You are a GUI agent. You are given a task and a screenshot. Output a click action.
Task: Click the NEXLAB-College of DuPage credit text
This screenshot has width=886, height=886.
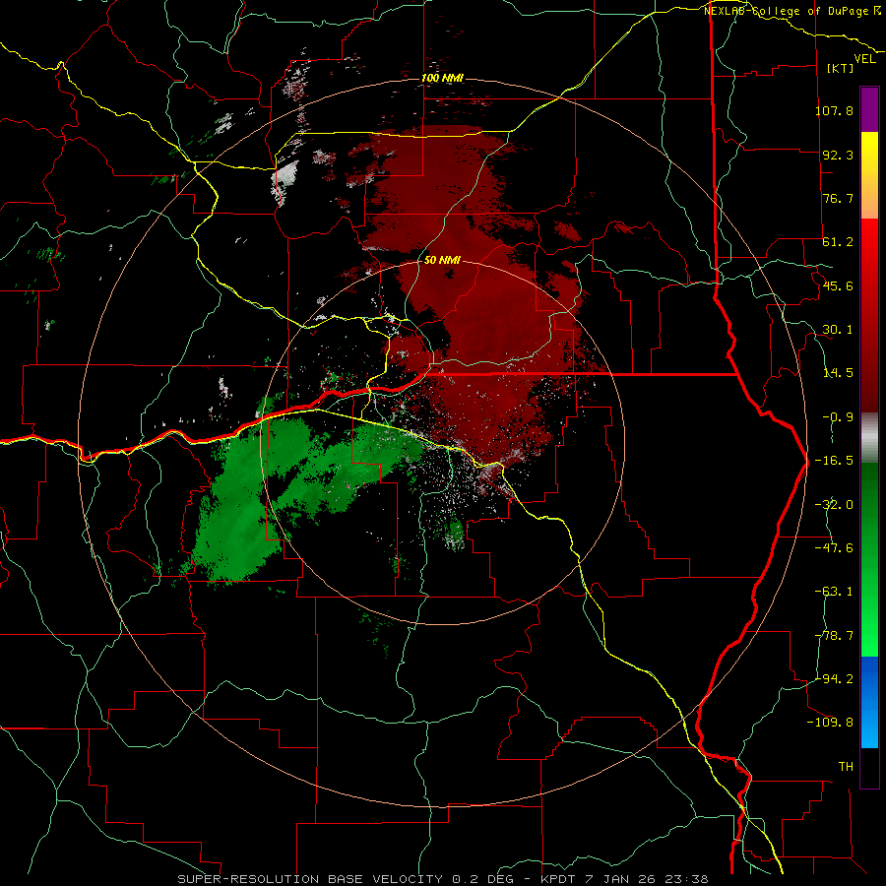coord(791,11)
